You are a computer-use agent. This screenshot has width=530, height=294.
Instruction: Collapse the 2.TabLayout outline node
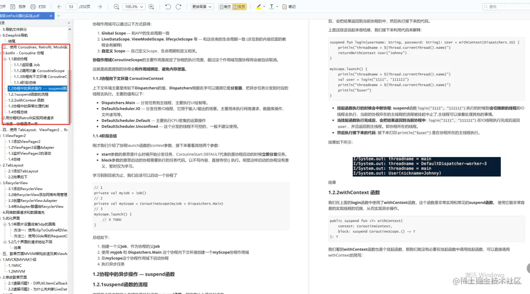pos(1,165)
